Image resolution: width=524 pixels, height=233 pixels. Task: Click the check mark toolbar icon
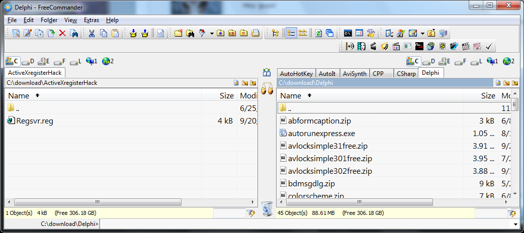489,46
